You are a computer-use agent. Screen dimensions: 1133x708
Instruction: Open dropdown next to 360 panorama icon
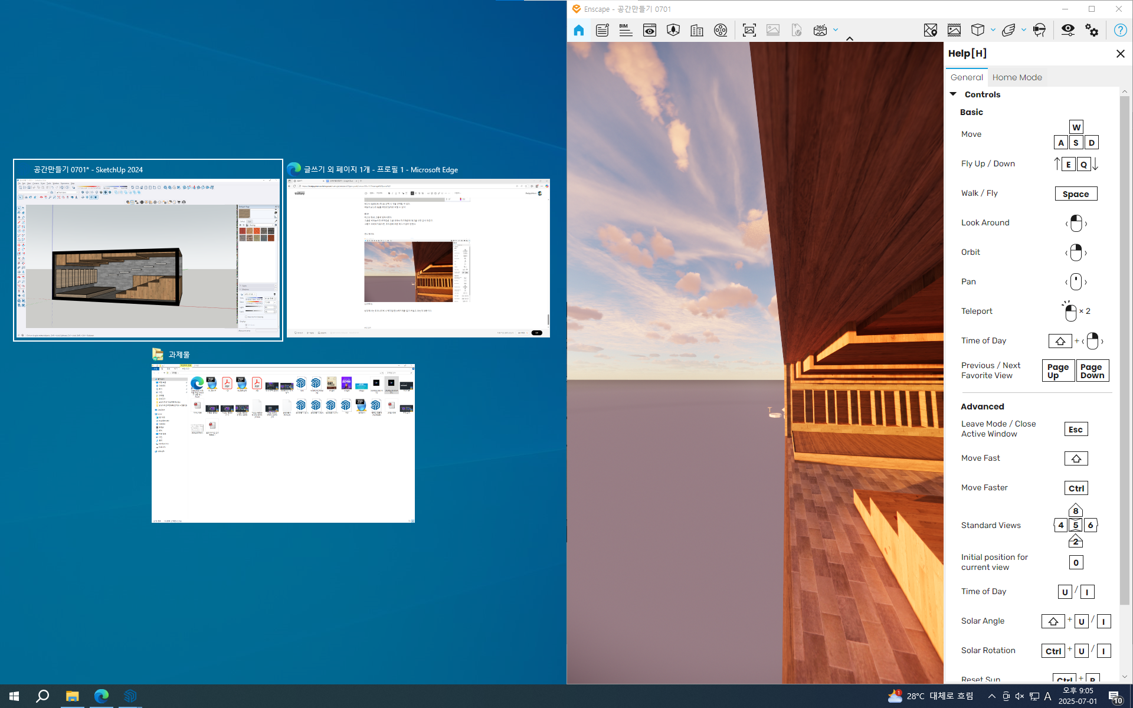[x=836, y=30]
